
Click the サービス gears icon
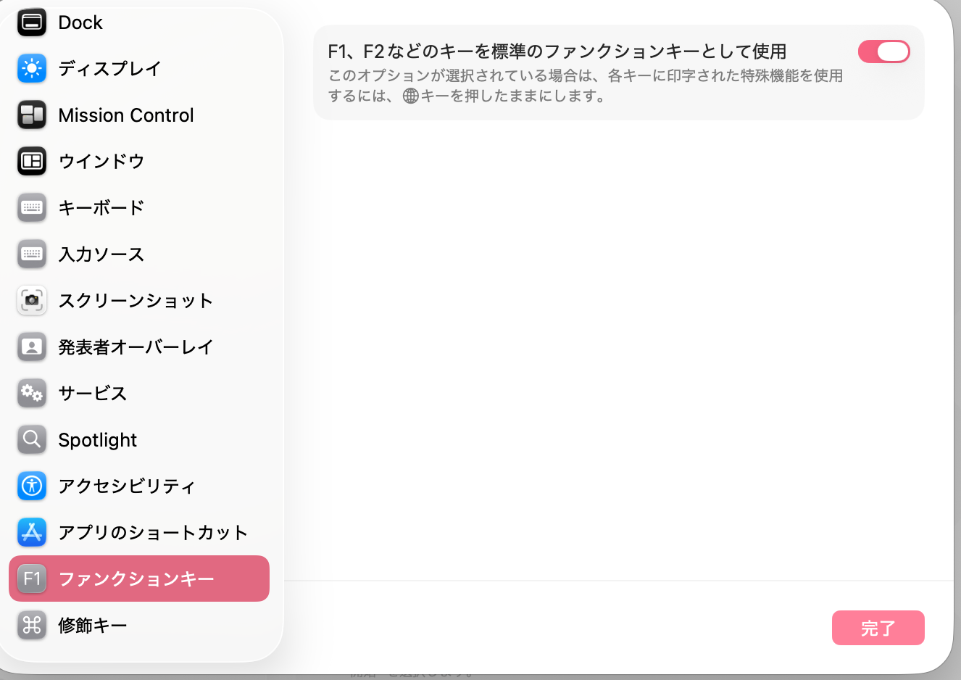click(x=32, y=393)
